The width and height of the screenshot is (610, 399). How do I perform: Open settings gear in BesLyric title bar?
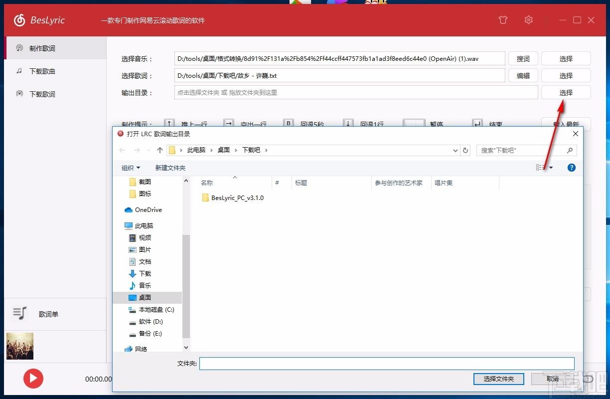click(529, 20)
